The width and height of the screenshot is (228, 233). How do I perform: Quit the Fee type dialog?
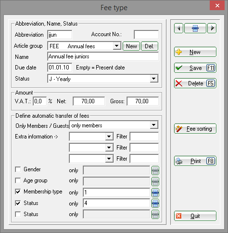pyautogui.click(x=195, y=216)
